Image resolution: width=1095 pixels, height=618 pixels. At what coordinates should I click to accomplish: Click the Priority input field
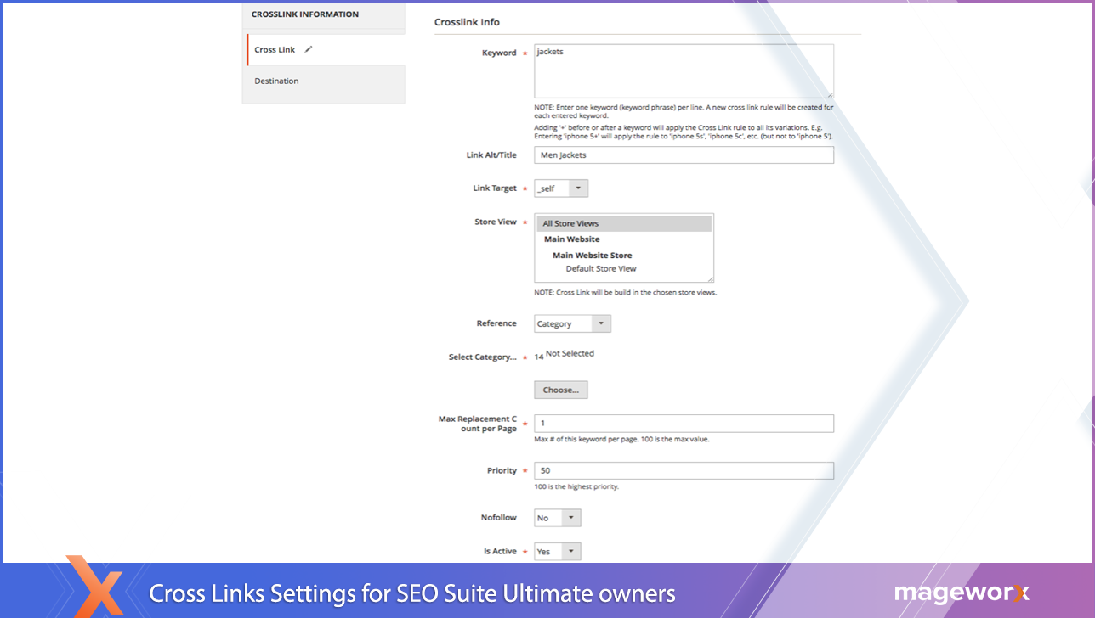684,471
